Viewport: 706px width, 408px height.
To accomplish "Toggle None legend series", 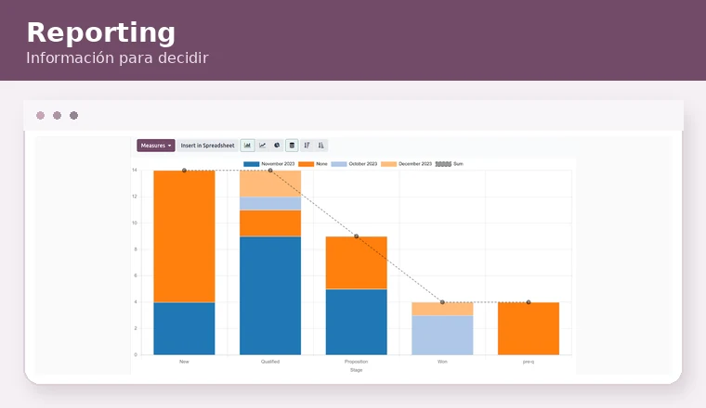I will (313, 164).
